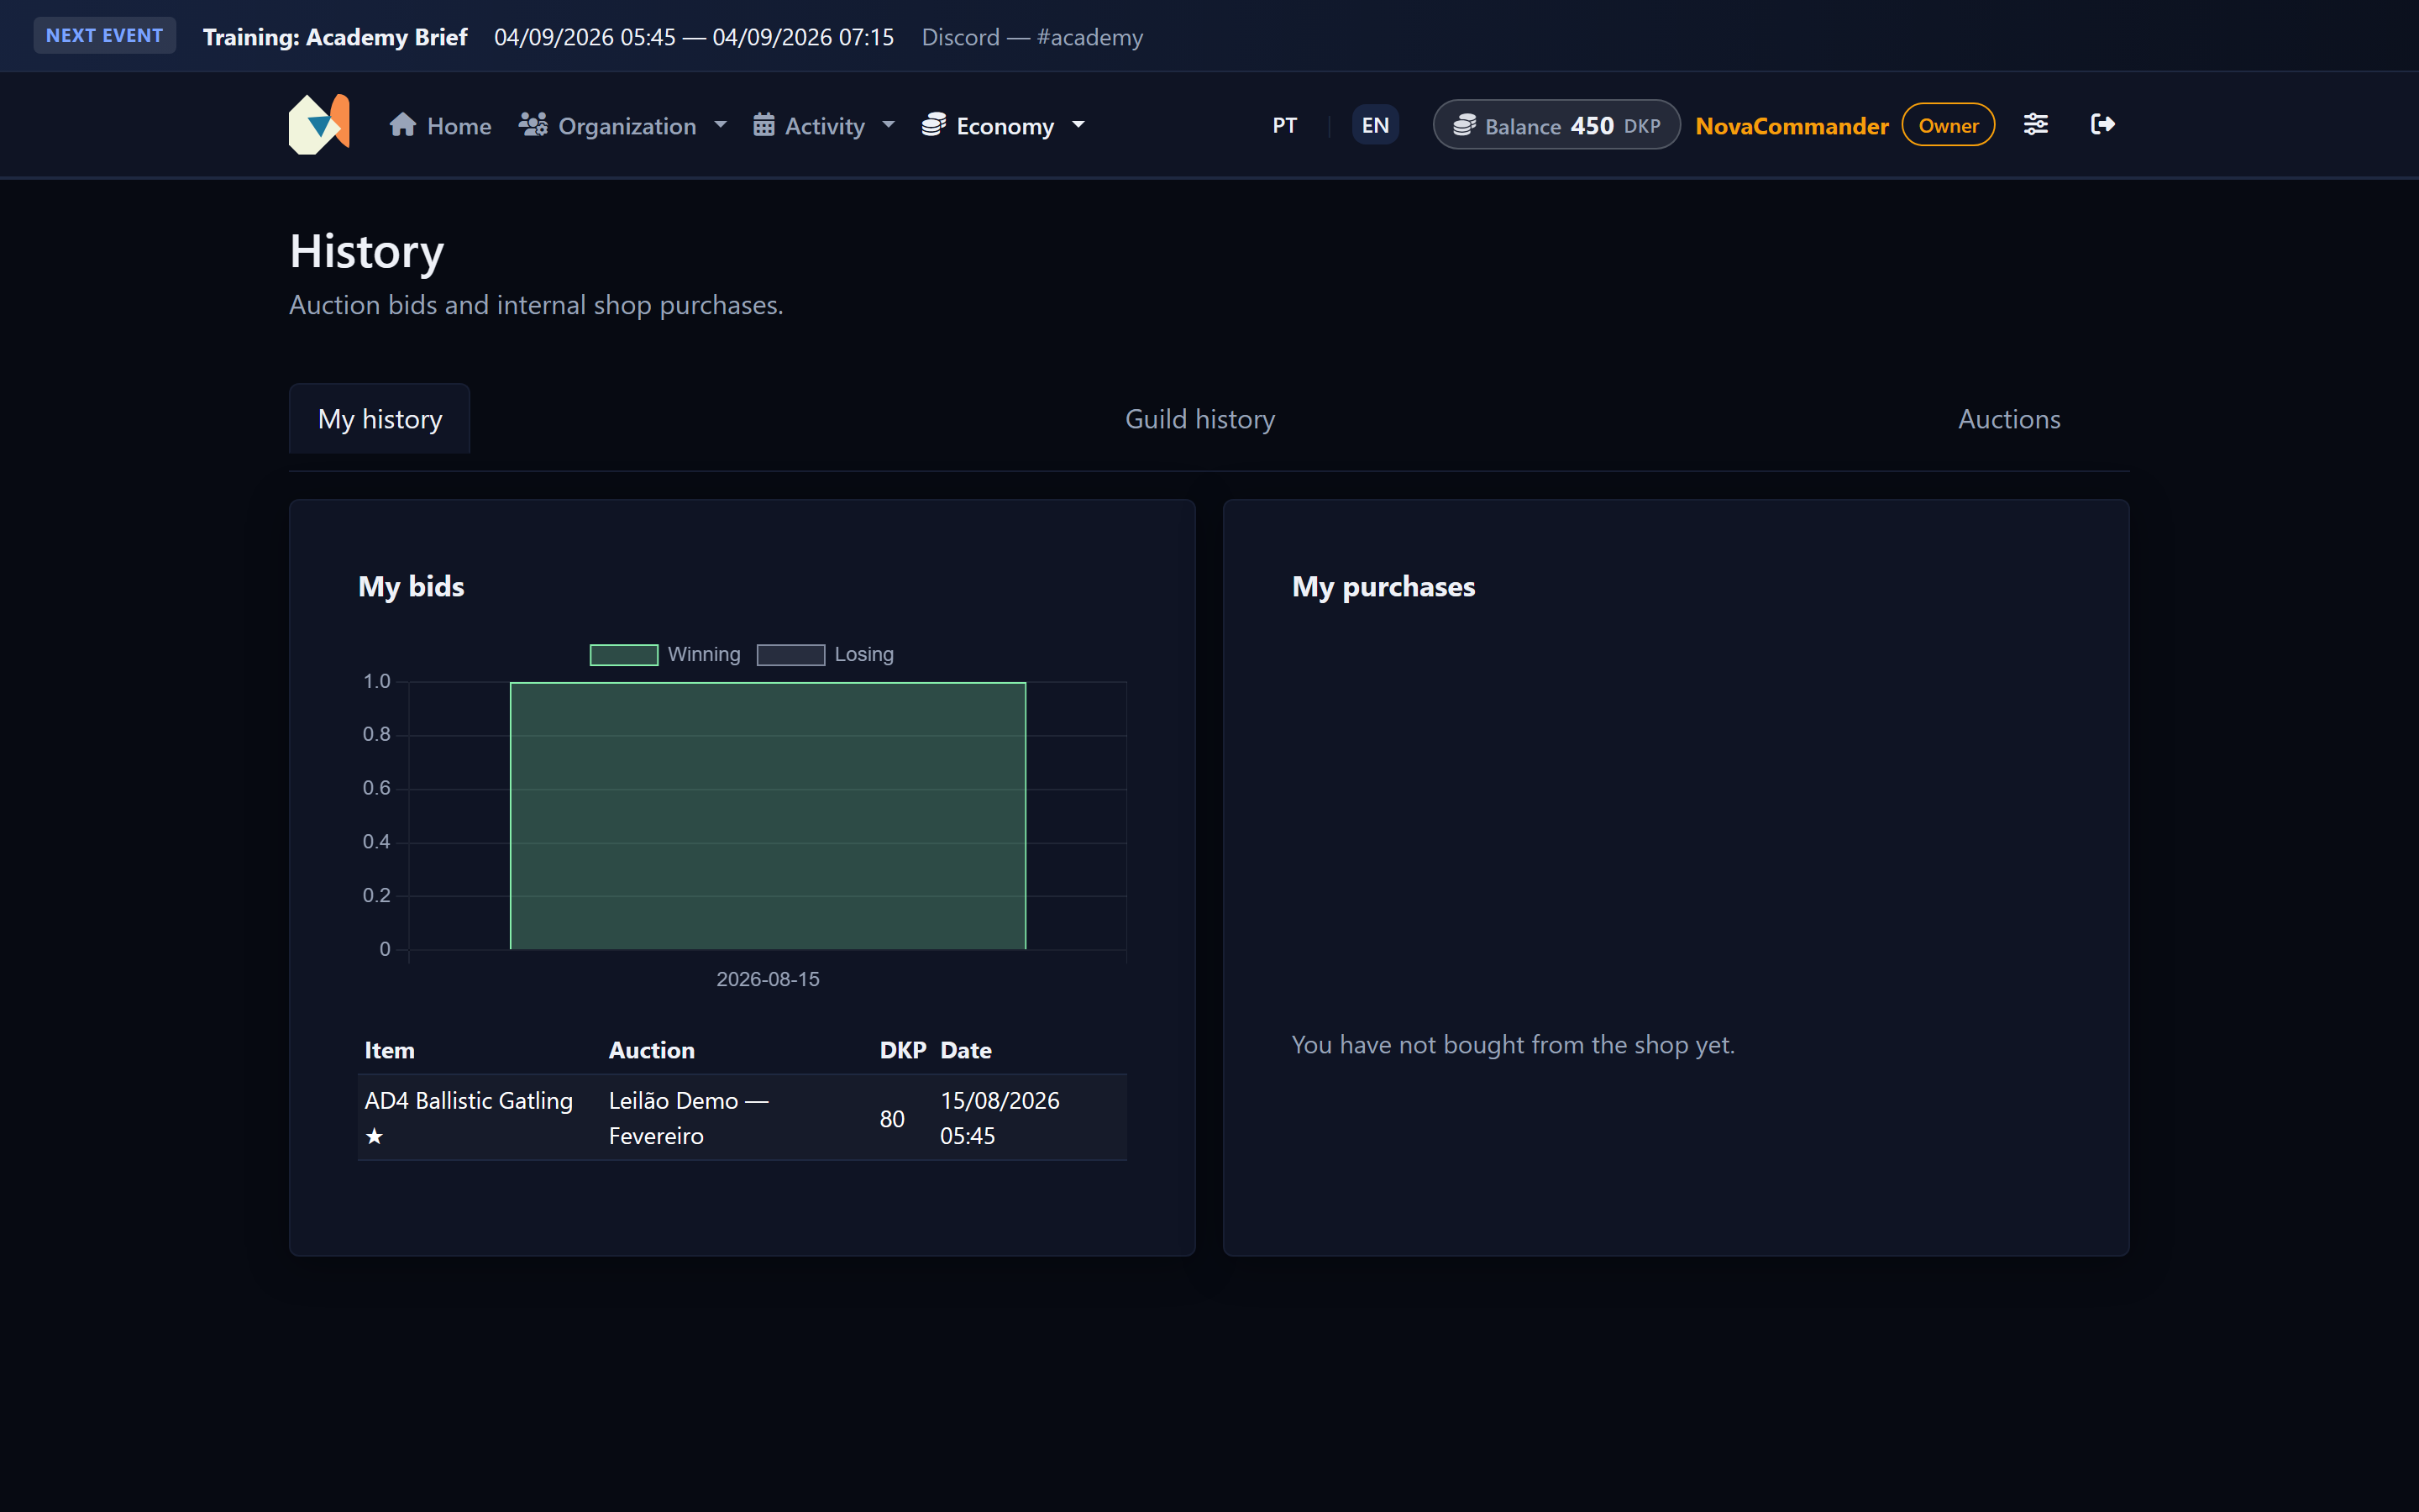Viewport: 2419px width, 1512px height.
Task: Click the NEXT EVENT badge
Action: (105, 36)
